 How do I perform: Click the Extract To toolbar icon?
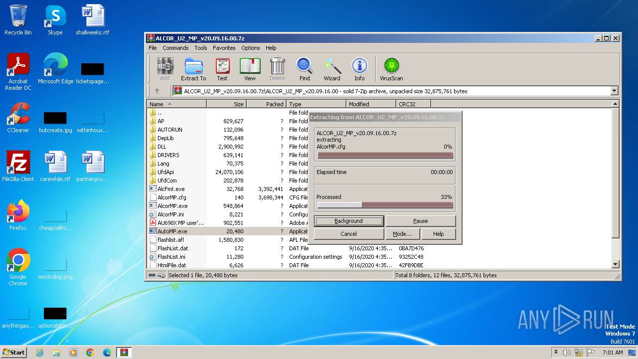(193, 69)
